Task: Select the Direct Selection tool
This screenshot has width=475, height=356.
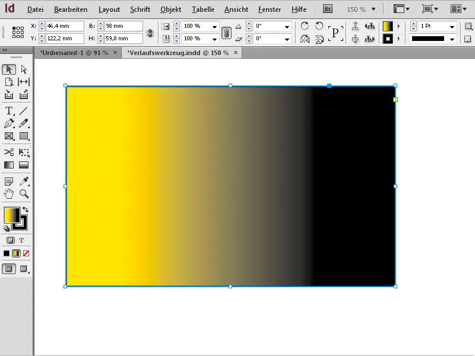Action: (24, 69)
